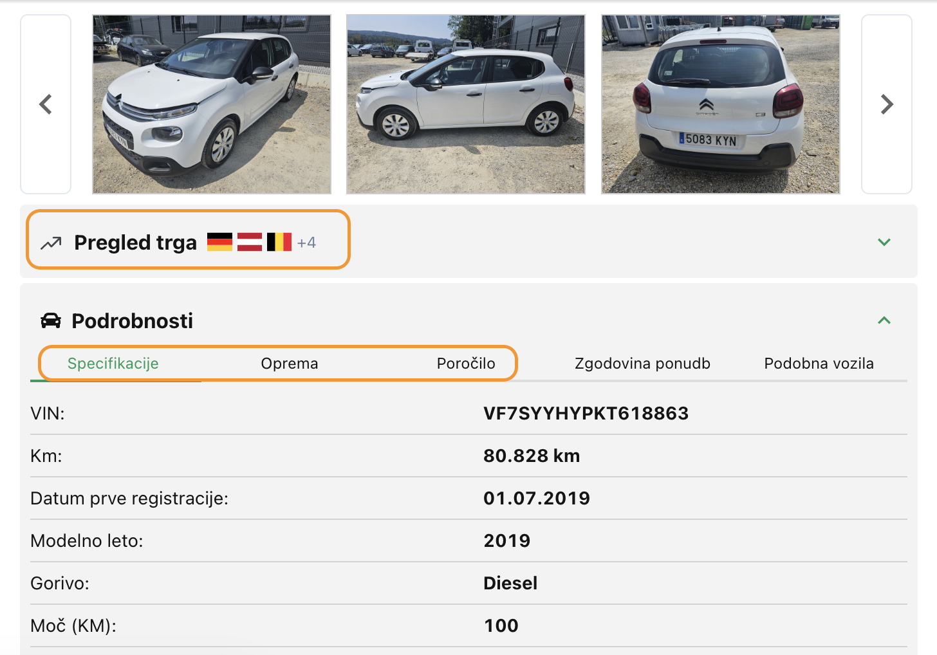This screenshot has height=655, width=937.
Task: Open the Zgodovina ponudb tab
Action: pyautogui.click(x=642, y=364)
